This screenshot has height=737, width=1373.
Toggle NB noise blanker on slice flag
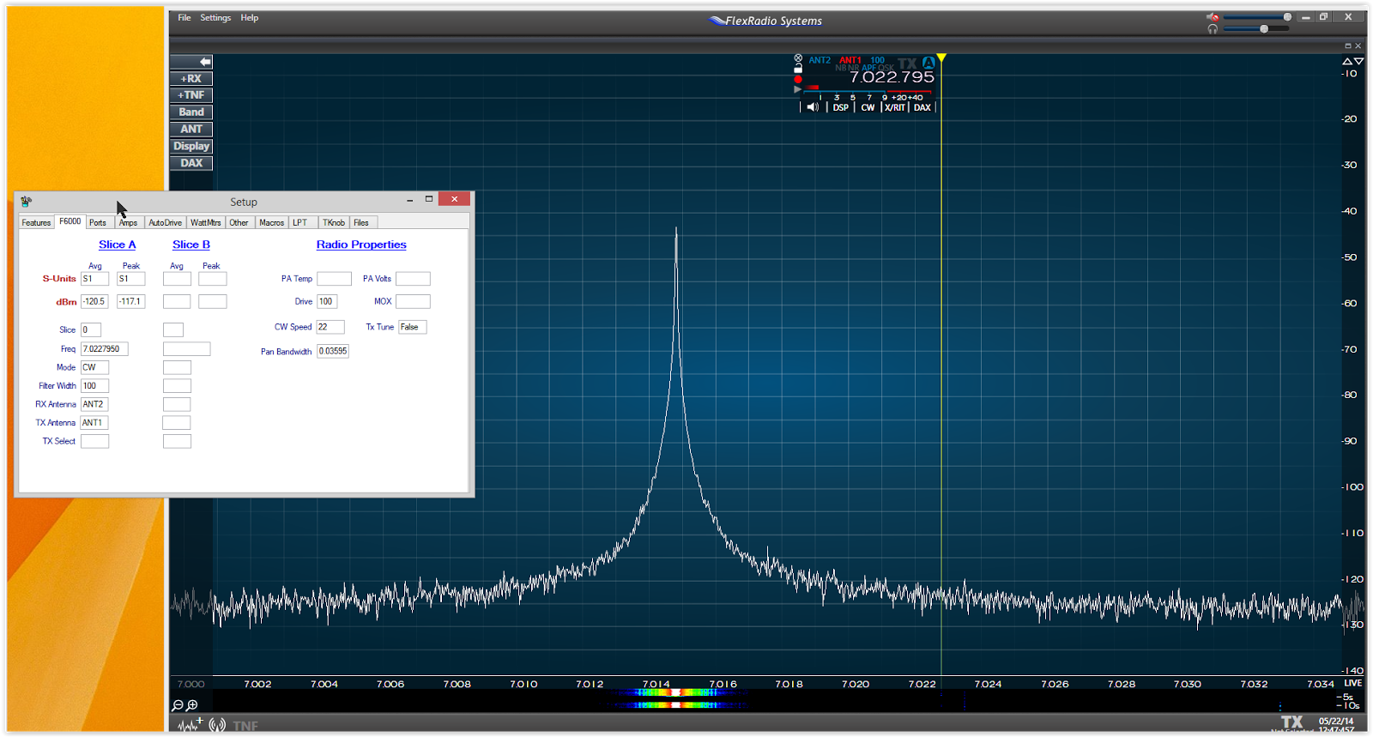(840, 68)
